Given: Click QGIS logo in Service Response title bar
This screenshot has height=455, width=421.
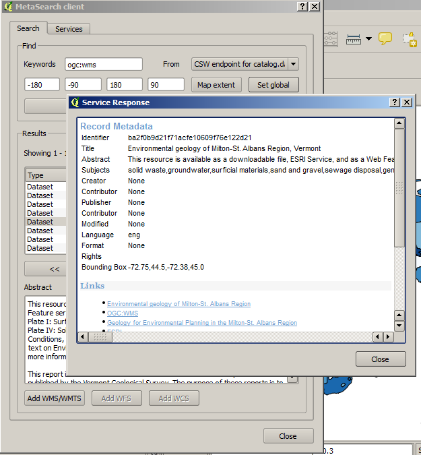Looking at the screenshot, I should 74,102.
